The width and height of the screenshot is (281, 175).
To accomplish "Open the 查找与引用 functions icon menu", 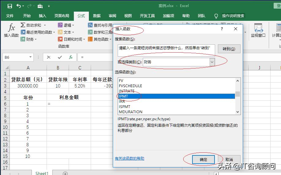I will (90, 25).
